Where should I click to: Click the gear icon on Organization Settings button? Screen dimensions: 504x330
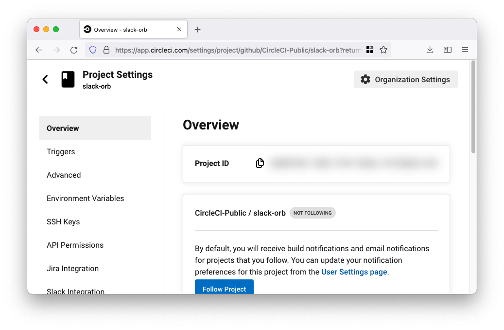pyautogui.click(x=365, y=79)
